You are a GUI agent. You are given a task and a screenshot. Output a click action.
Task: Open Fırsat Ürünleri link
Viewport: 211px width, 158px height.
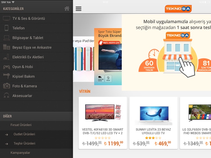coord(37,125)
